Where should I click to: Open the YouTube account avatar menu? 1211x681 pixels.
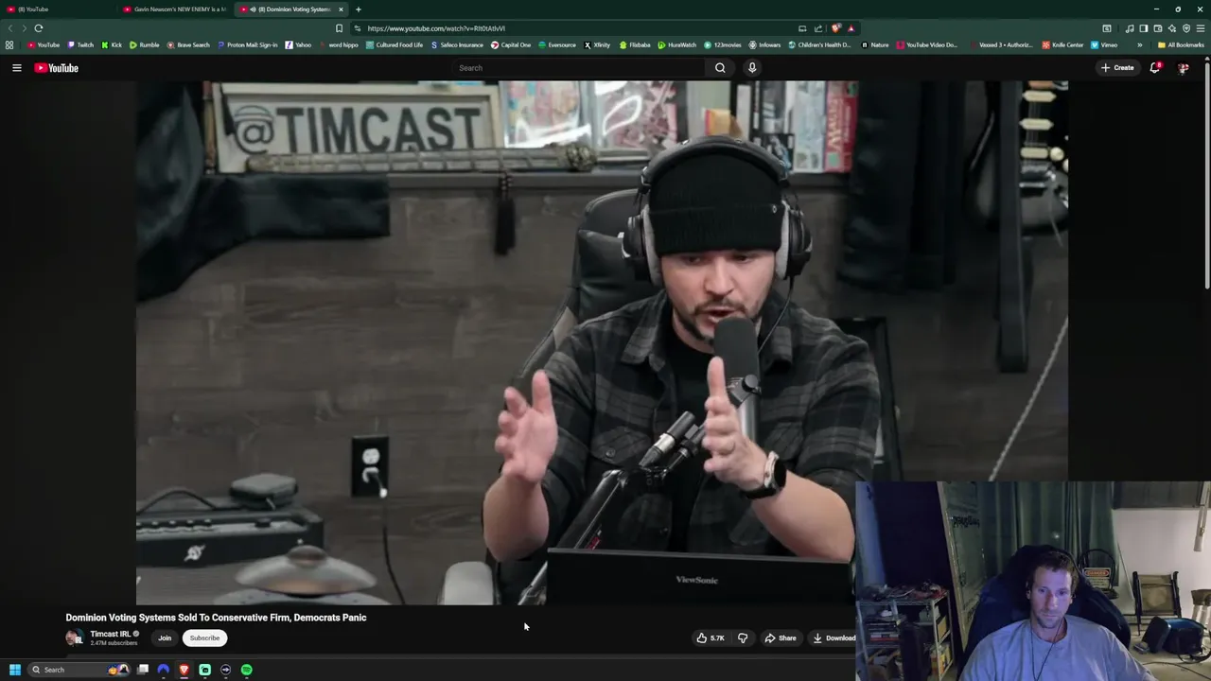pyautogui.click(x=1183, y=68)
